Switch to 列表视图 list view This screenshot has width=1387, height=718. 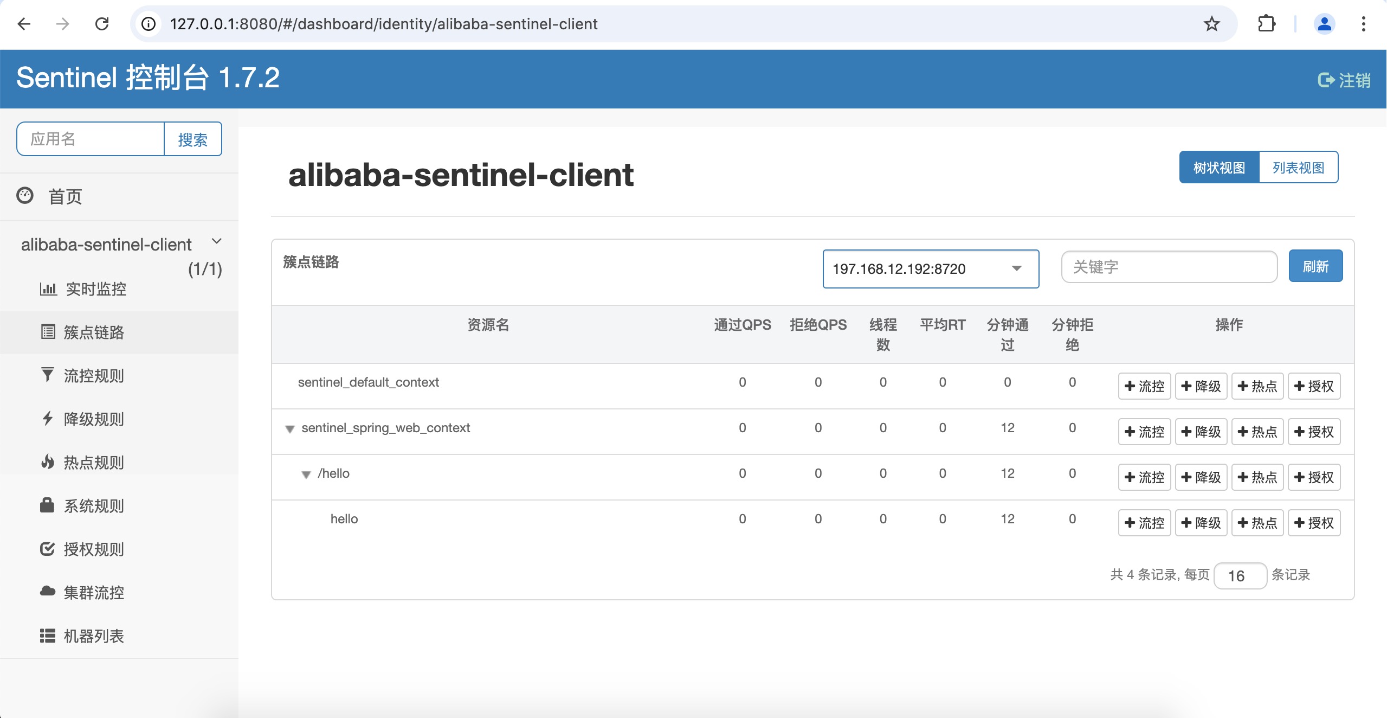click(1299, 168)
